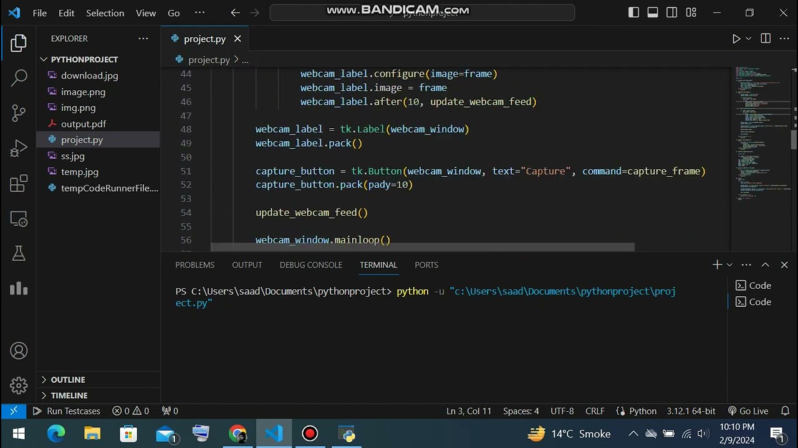Show more menu bar items ellipsis
This screenshot has width=798, height=448.
199,12
